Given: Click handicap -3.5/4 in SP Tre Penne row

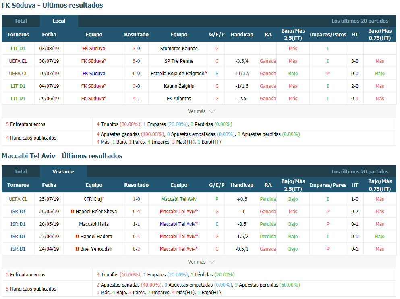Looking at the screenshot, I should (x=242, y=61).
